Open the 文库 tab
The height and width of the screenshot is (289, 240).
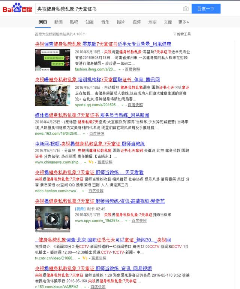[168, 22]
